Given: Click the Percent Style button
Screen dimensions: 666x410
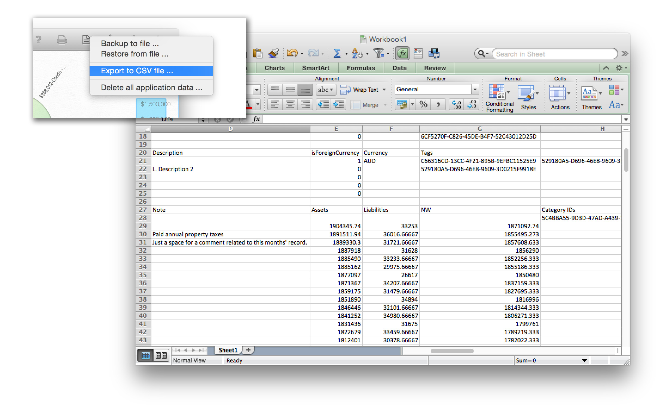Looking at the screenshot, I should point(423,104).
